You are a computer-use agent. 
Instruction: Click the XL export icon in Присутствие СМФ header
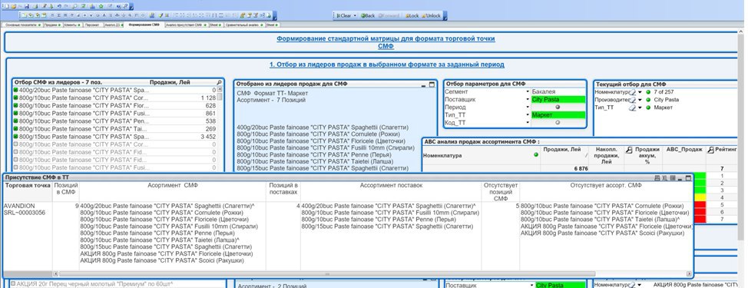(665, 178)
